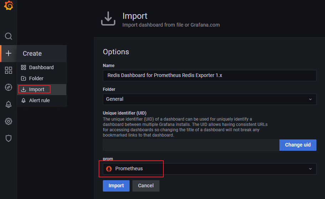Viewport: 325px width, 199px height.
Task: Open the search magnifier in sidebar
Action: [9, 36]
